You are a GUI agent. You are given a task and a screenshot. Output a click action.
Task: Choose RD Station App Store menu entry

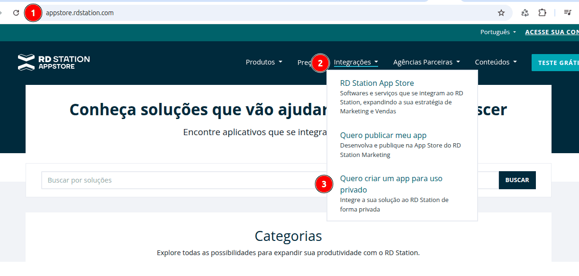click(377, 83)
